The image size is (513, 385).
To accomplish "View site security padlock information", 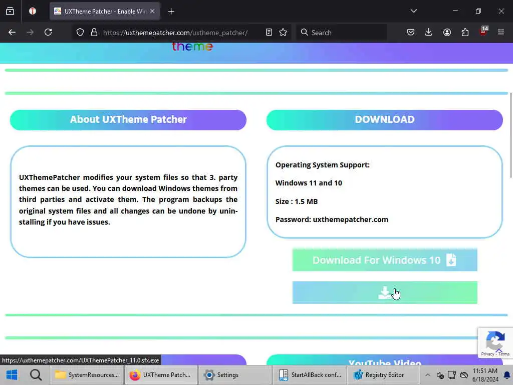I will (x=94, y=33).
